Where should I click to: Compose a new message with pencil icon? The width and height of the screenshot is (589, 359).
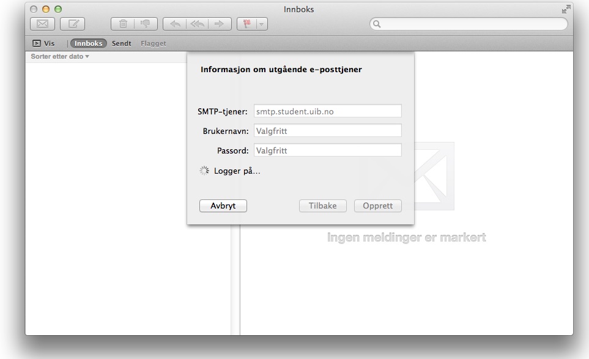pos(72,24)
